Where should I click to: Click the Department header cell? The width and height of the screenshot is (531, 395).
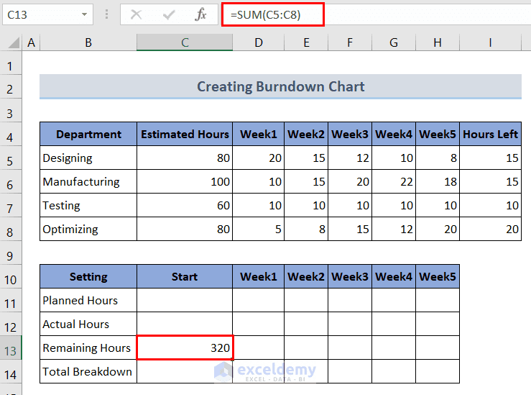click(x=88, y=135)
